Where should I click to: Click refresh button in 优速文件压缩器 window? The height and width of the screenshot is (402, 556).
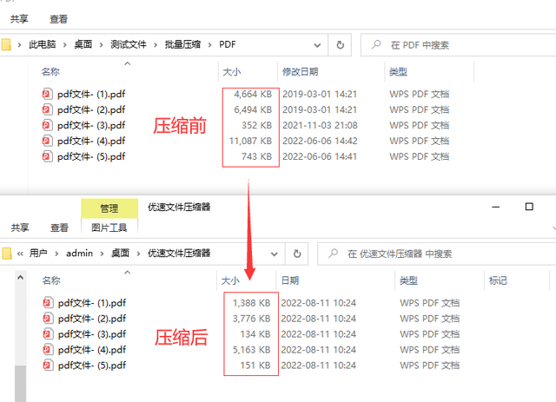click(x=297, y=254)
